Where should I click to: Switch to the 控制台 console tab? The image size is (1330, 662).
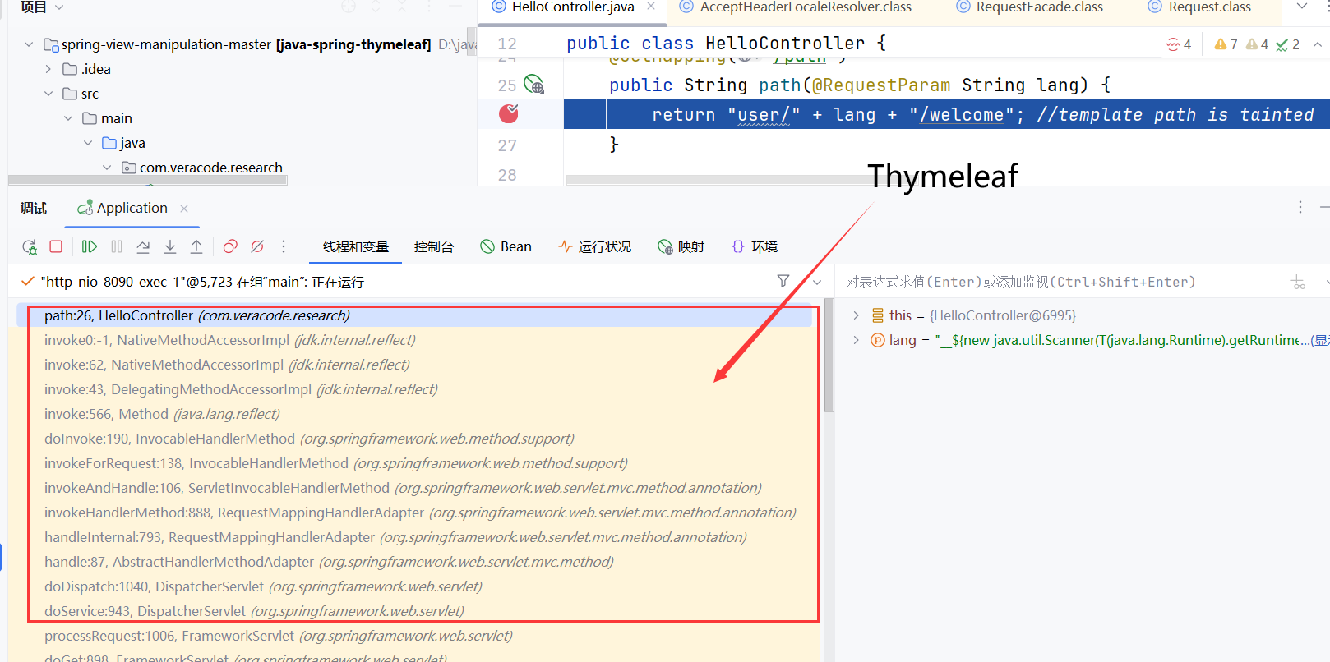[433, 246]
